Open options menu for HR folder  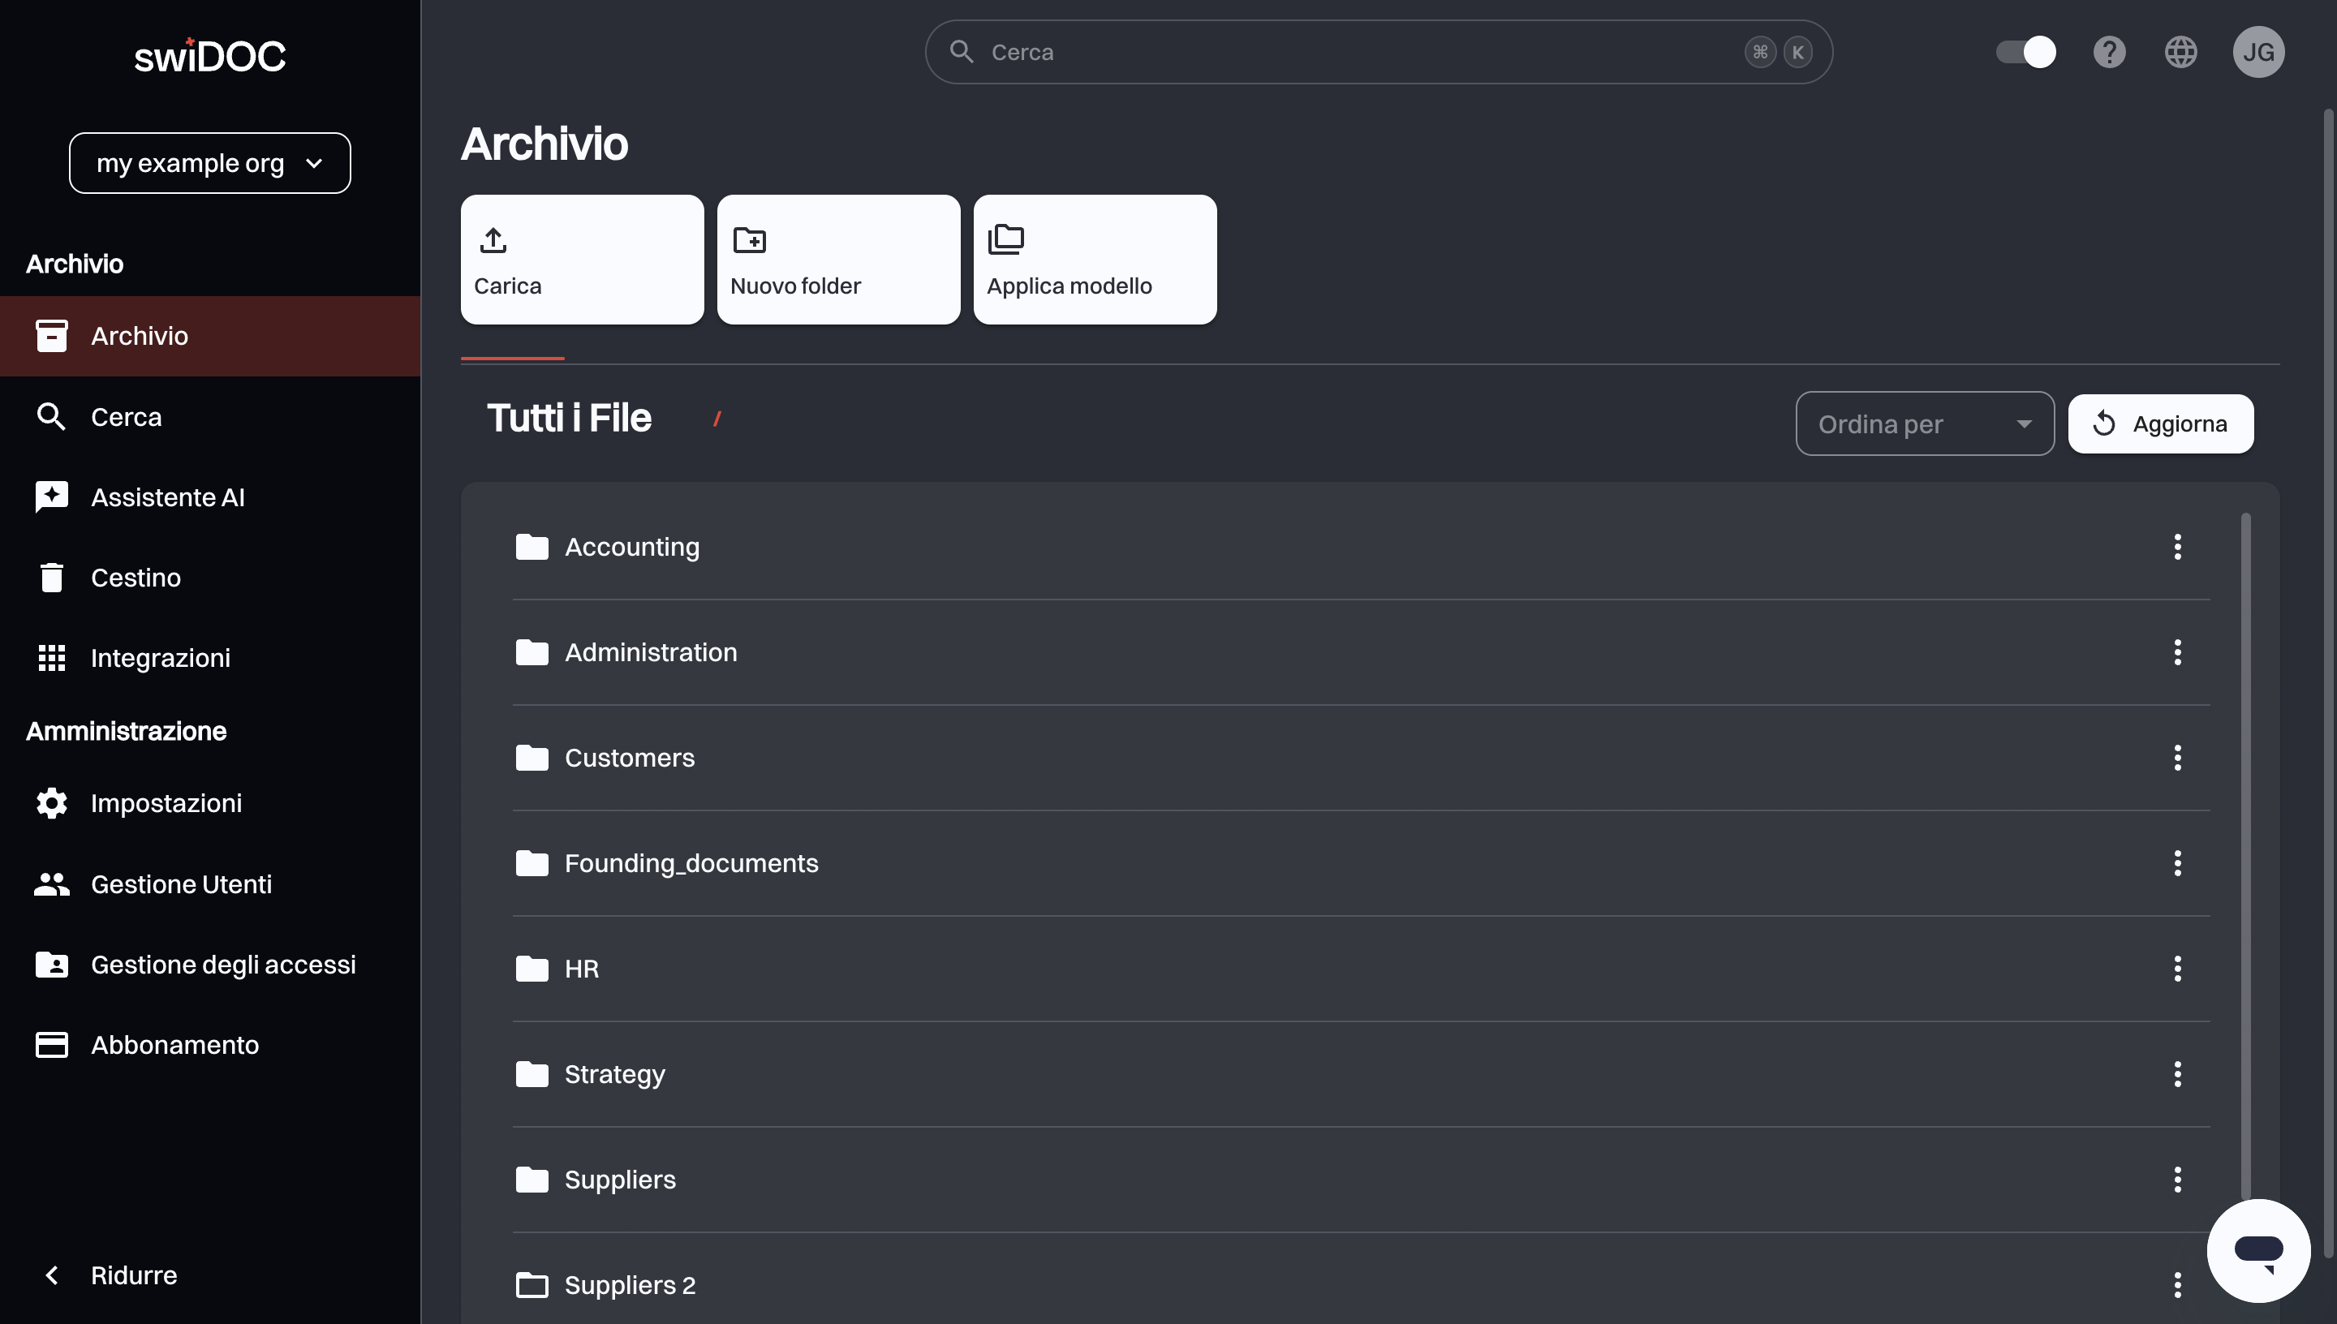tap(2177, 969)
